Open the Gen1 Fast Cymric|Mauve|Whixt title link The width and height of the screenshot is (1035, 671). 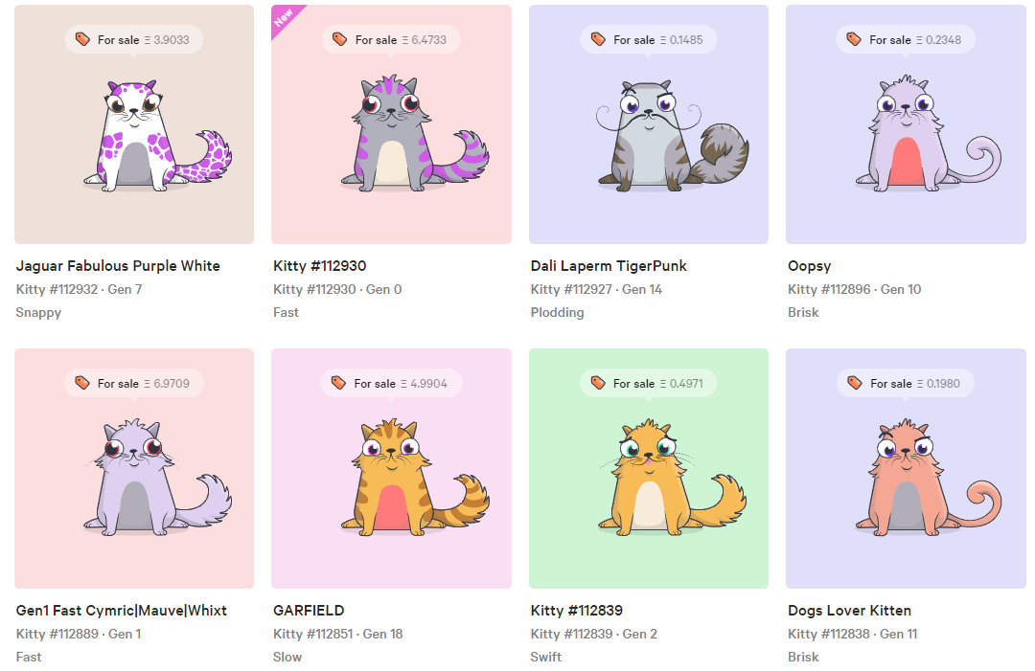(x=122, y=611)
